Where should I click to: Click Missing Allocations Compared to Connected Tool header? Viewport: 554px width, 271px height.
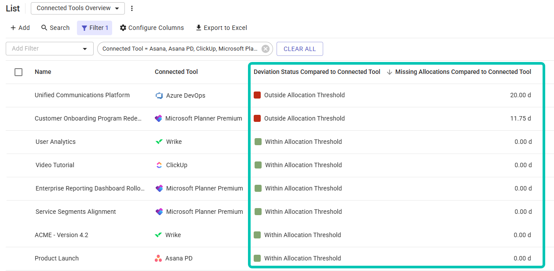tap(463, 72)
